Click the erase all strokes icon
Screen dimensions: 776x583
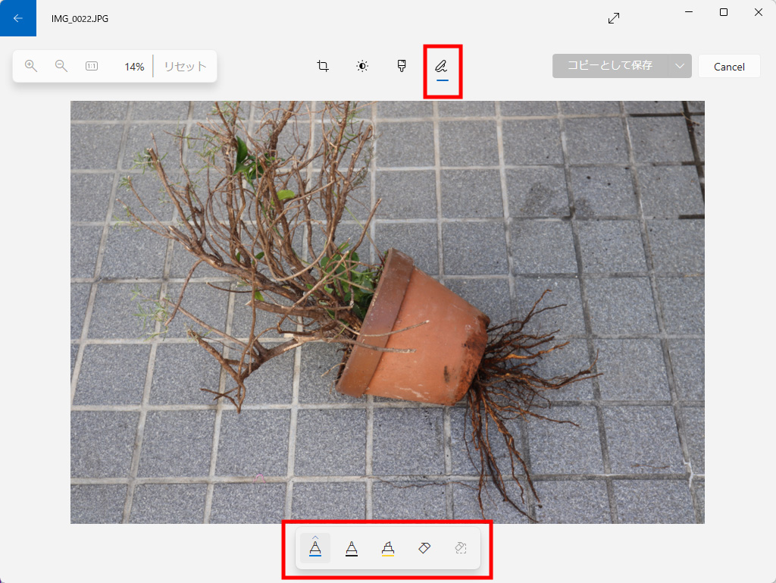pyautogui.click(x=461, y=548)
